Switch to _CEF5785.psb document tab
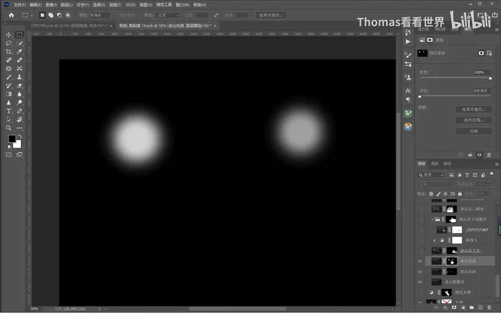This screenshot has width=501, height=313. [69, 25]
